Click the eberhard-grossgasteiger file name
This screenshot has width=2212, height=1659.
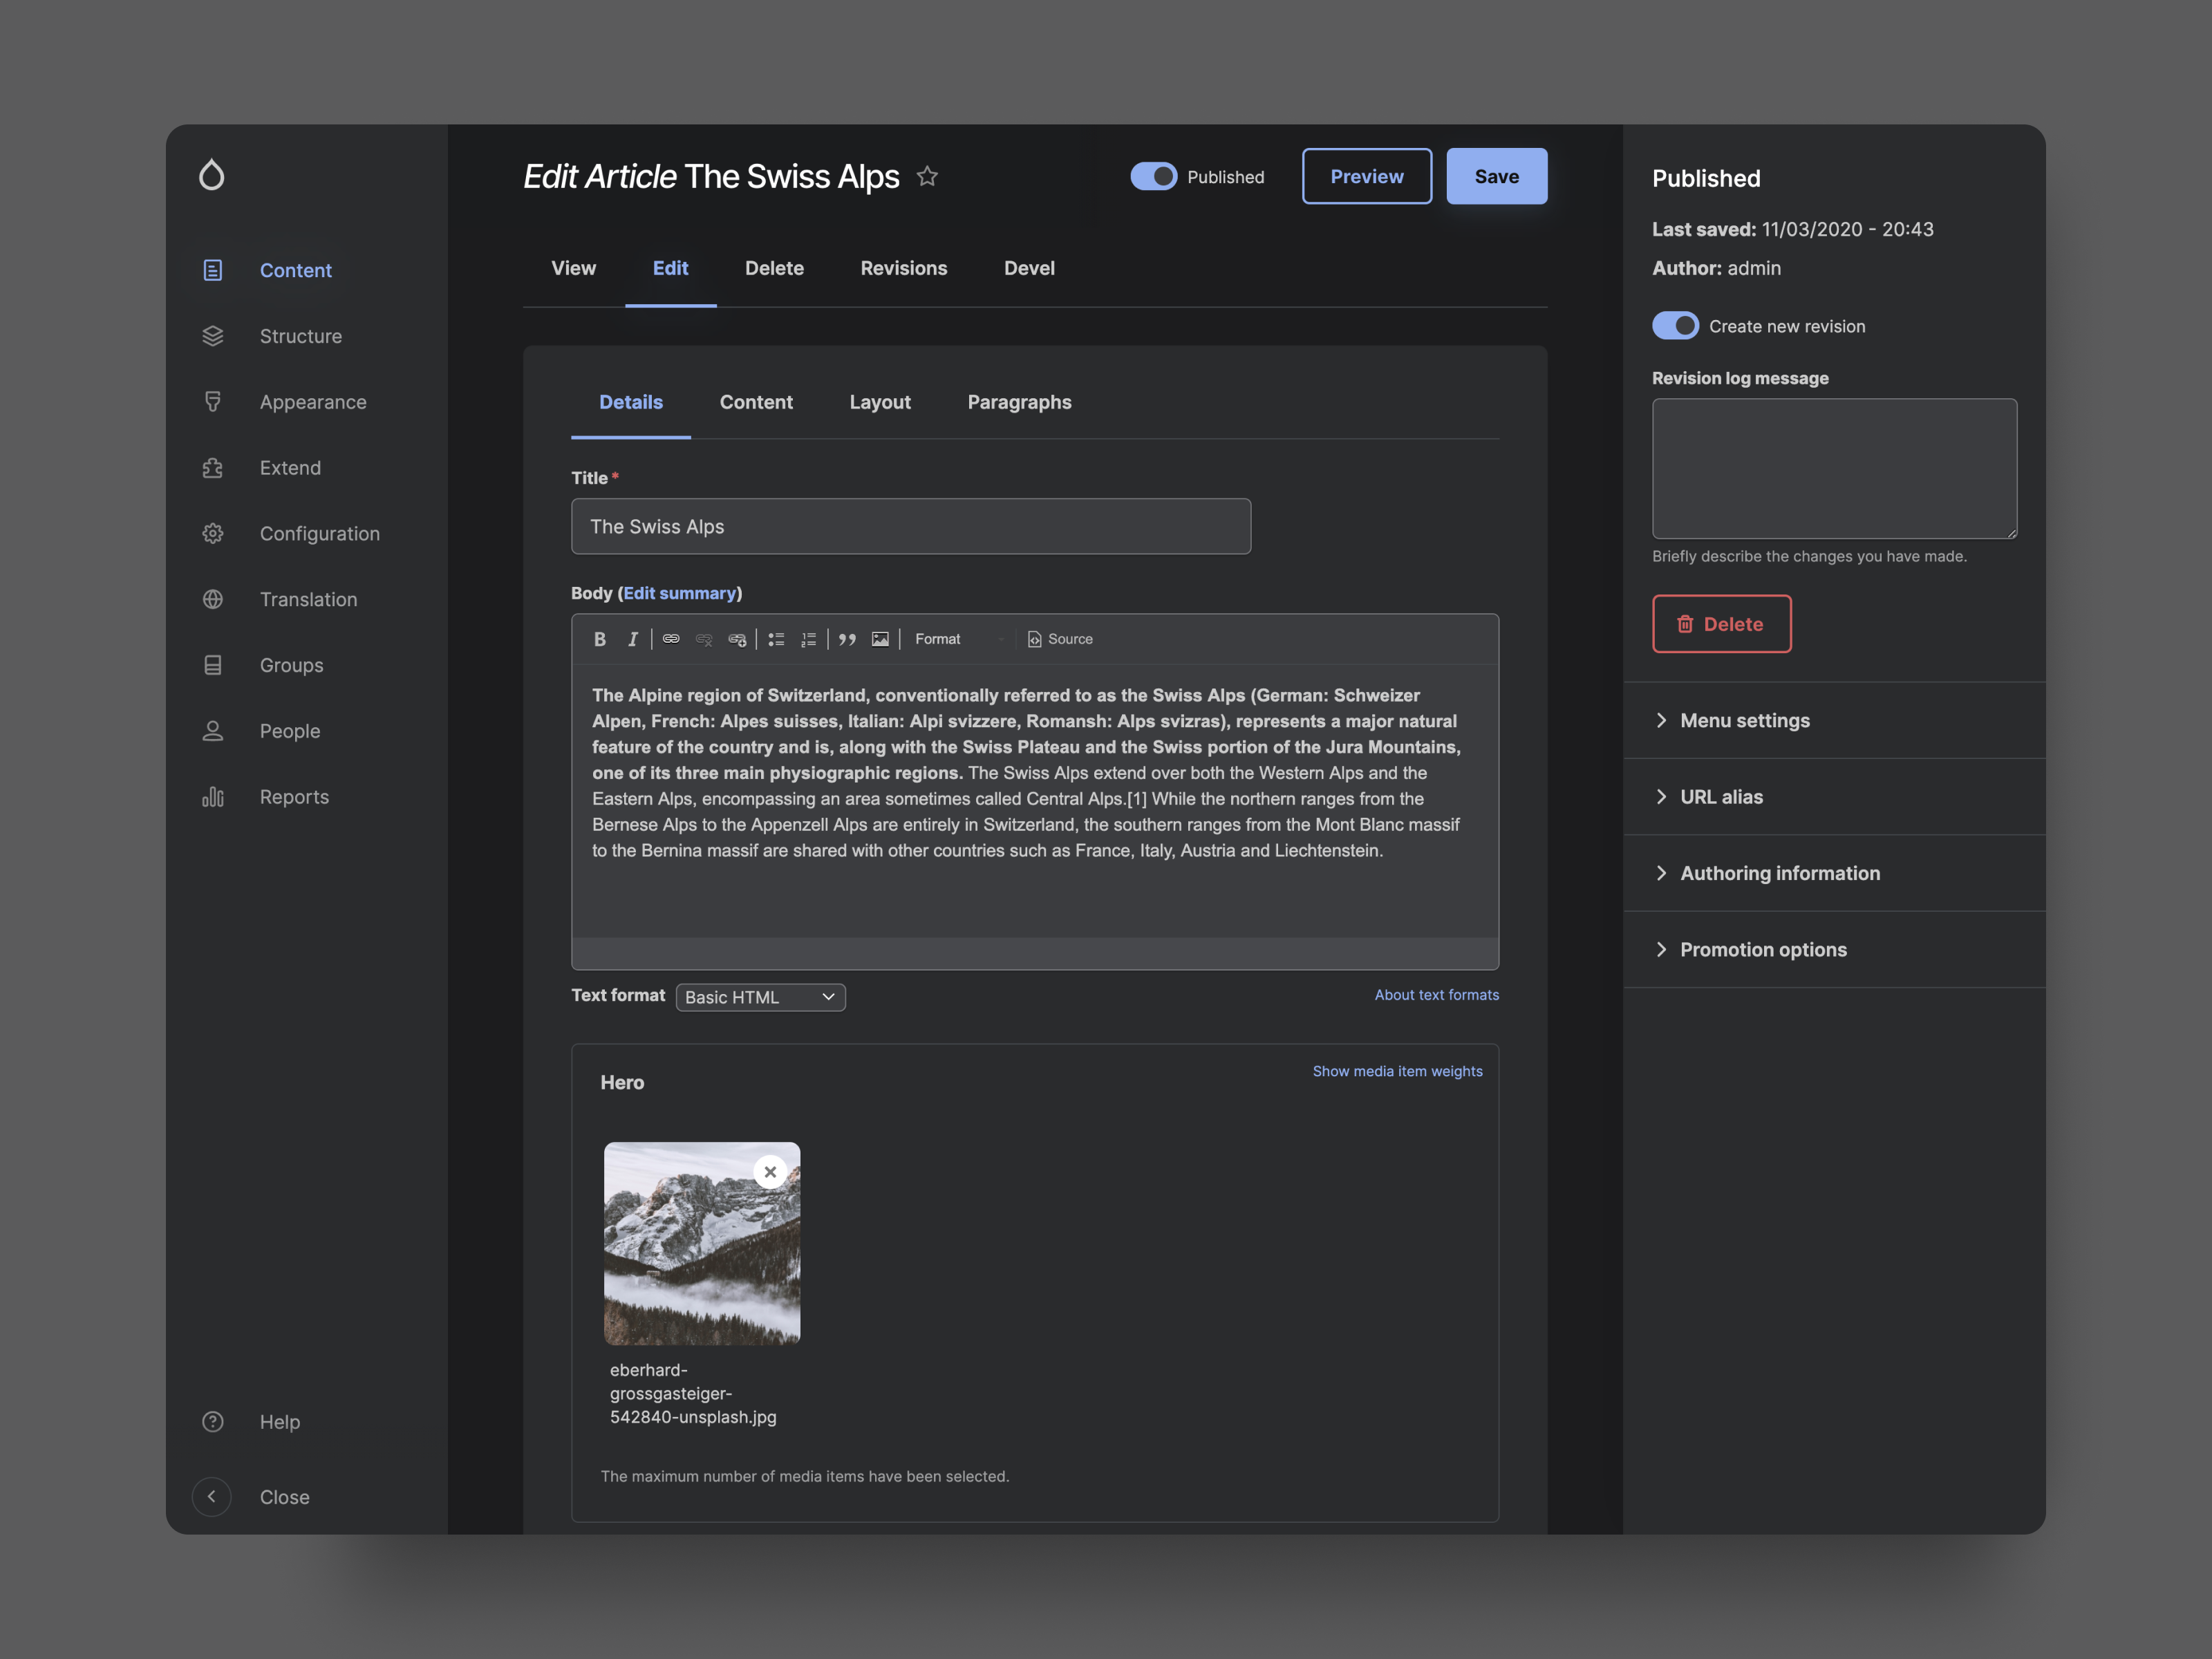693,1393
